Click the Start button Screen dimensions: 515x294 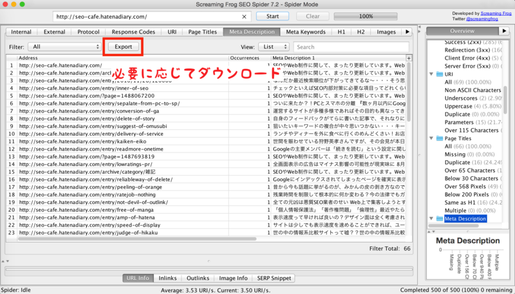click(x=272, y=16)
